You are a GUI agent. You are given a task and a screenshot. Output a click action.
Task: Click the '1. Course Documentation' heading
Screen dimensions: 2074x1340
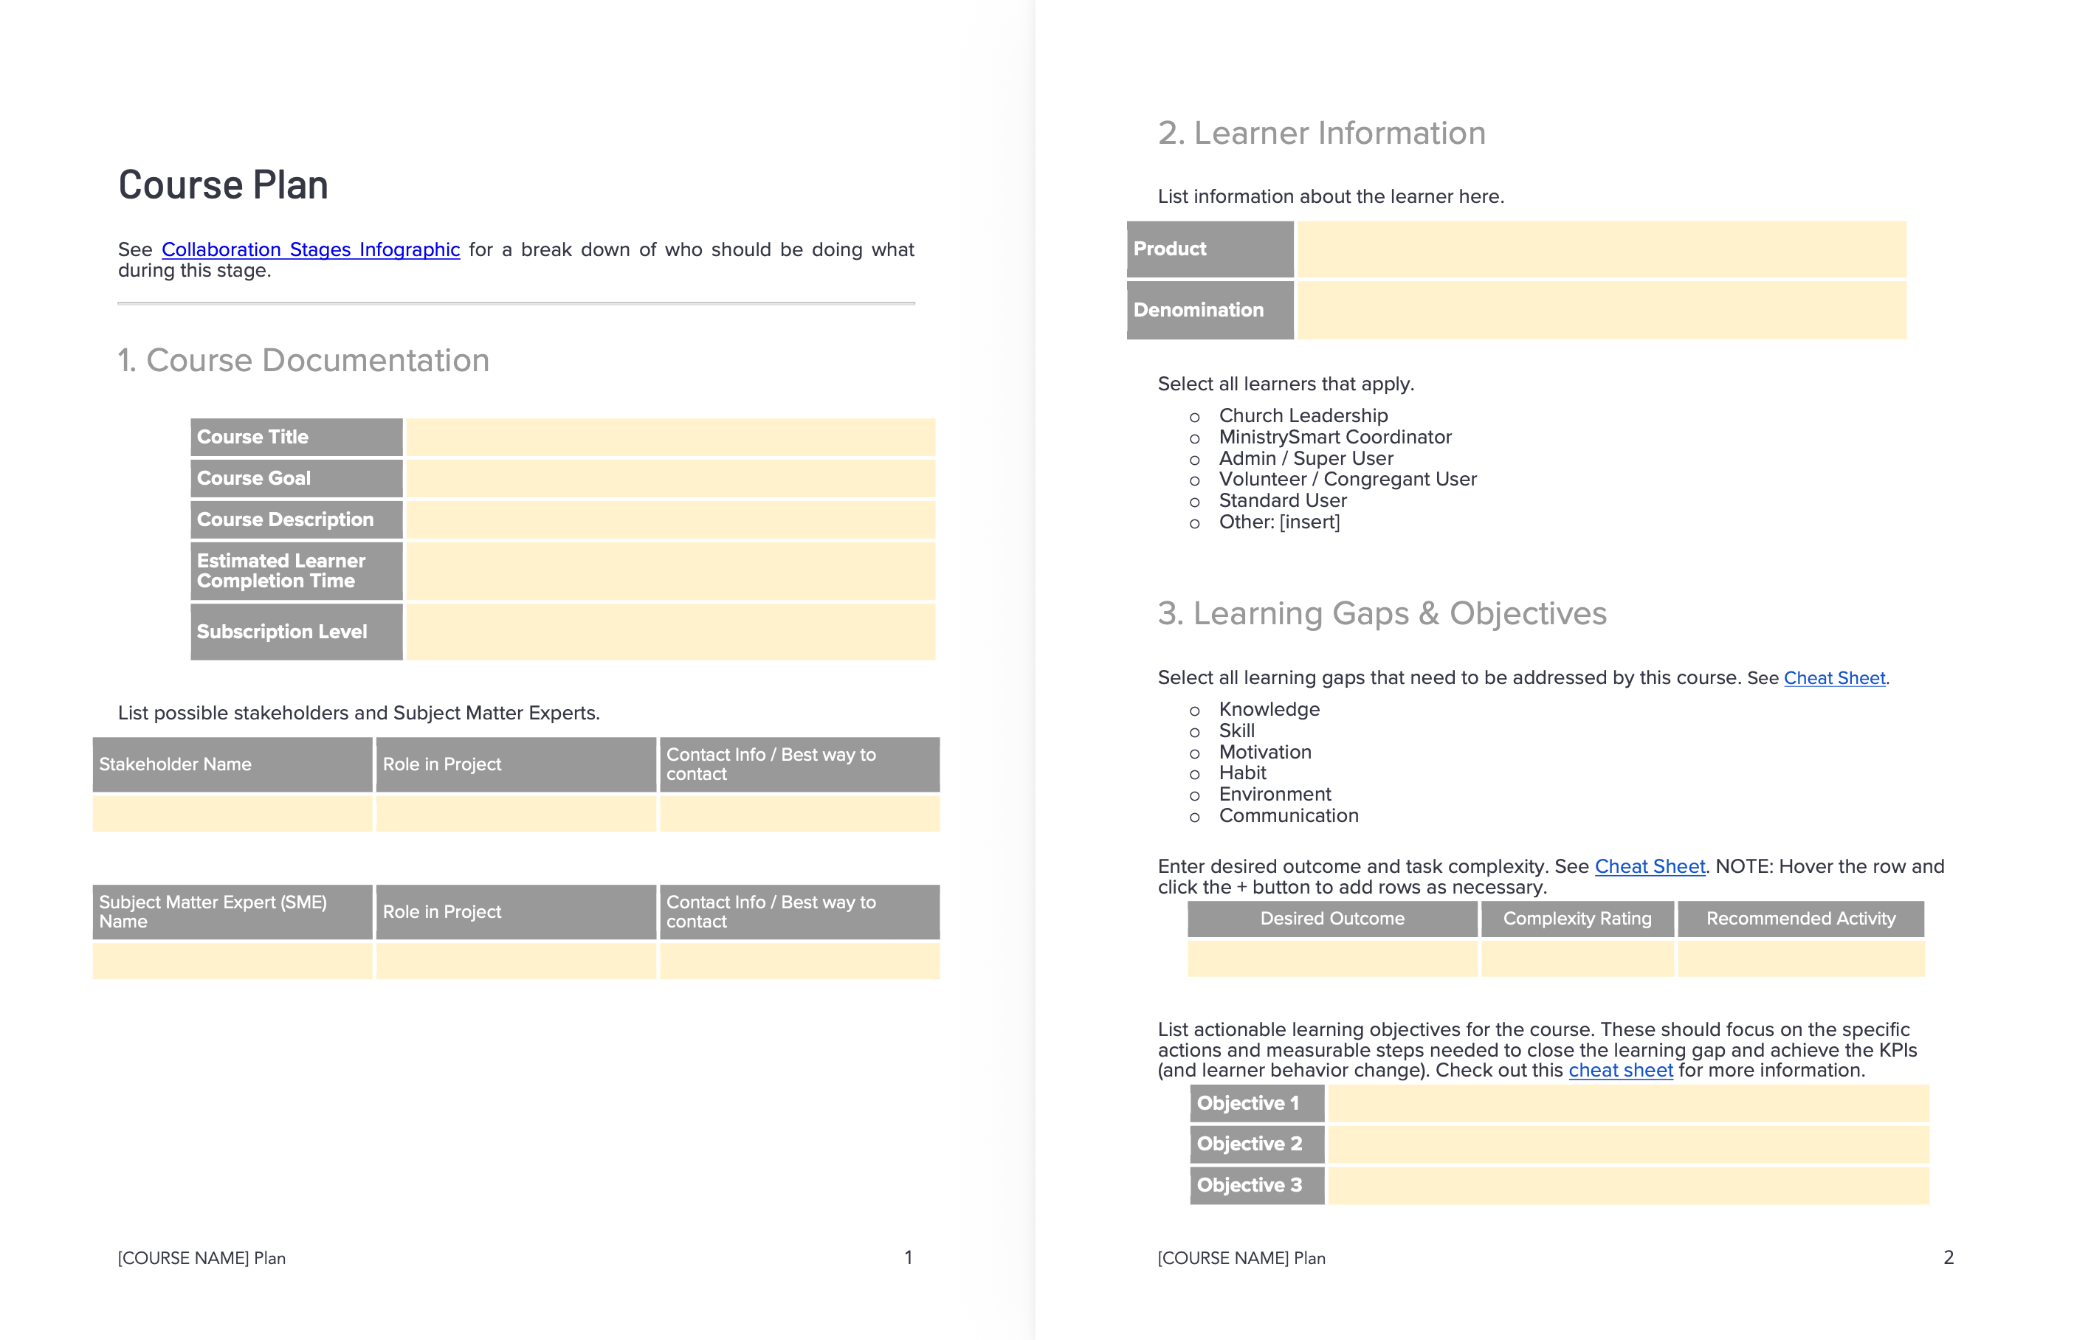tap(304, 360)
